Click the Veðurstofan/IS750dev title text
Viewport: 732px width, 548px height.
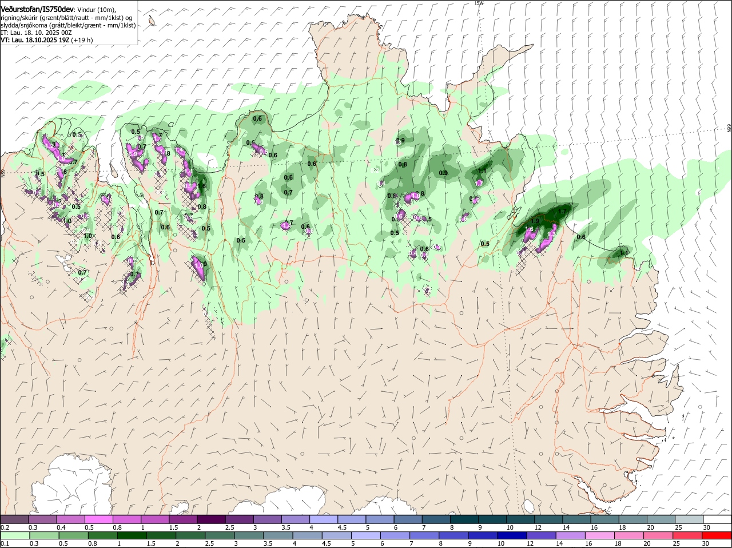[37, 10]
